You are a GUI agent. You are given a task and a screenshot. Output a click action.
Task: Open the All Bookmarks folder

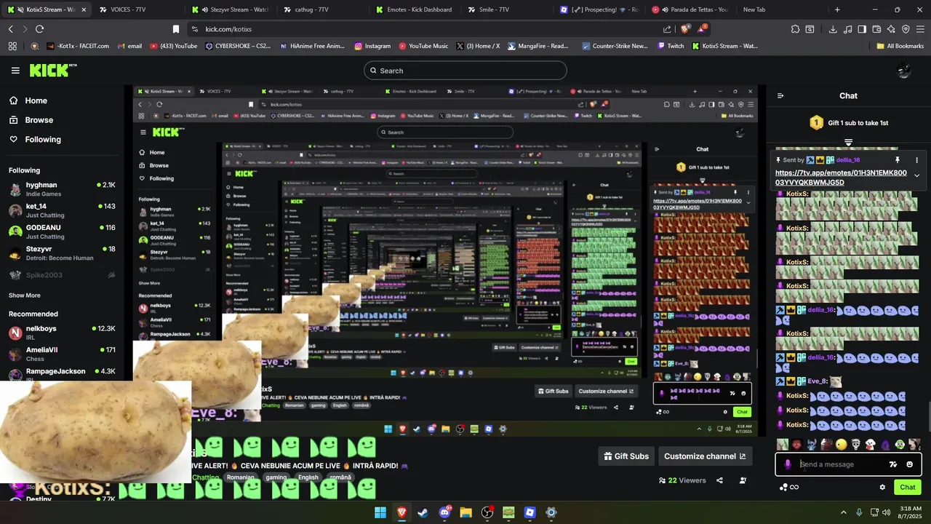coord(900,46)
